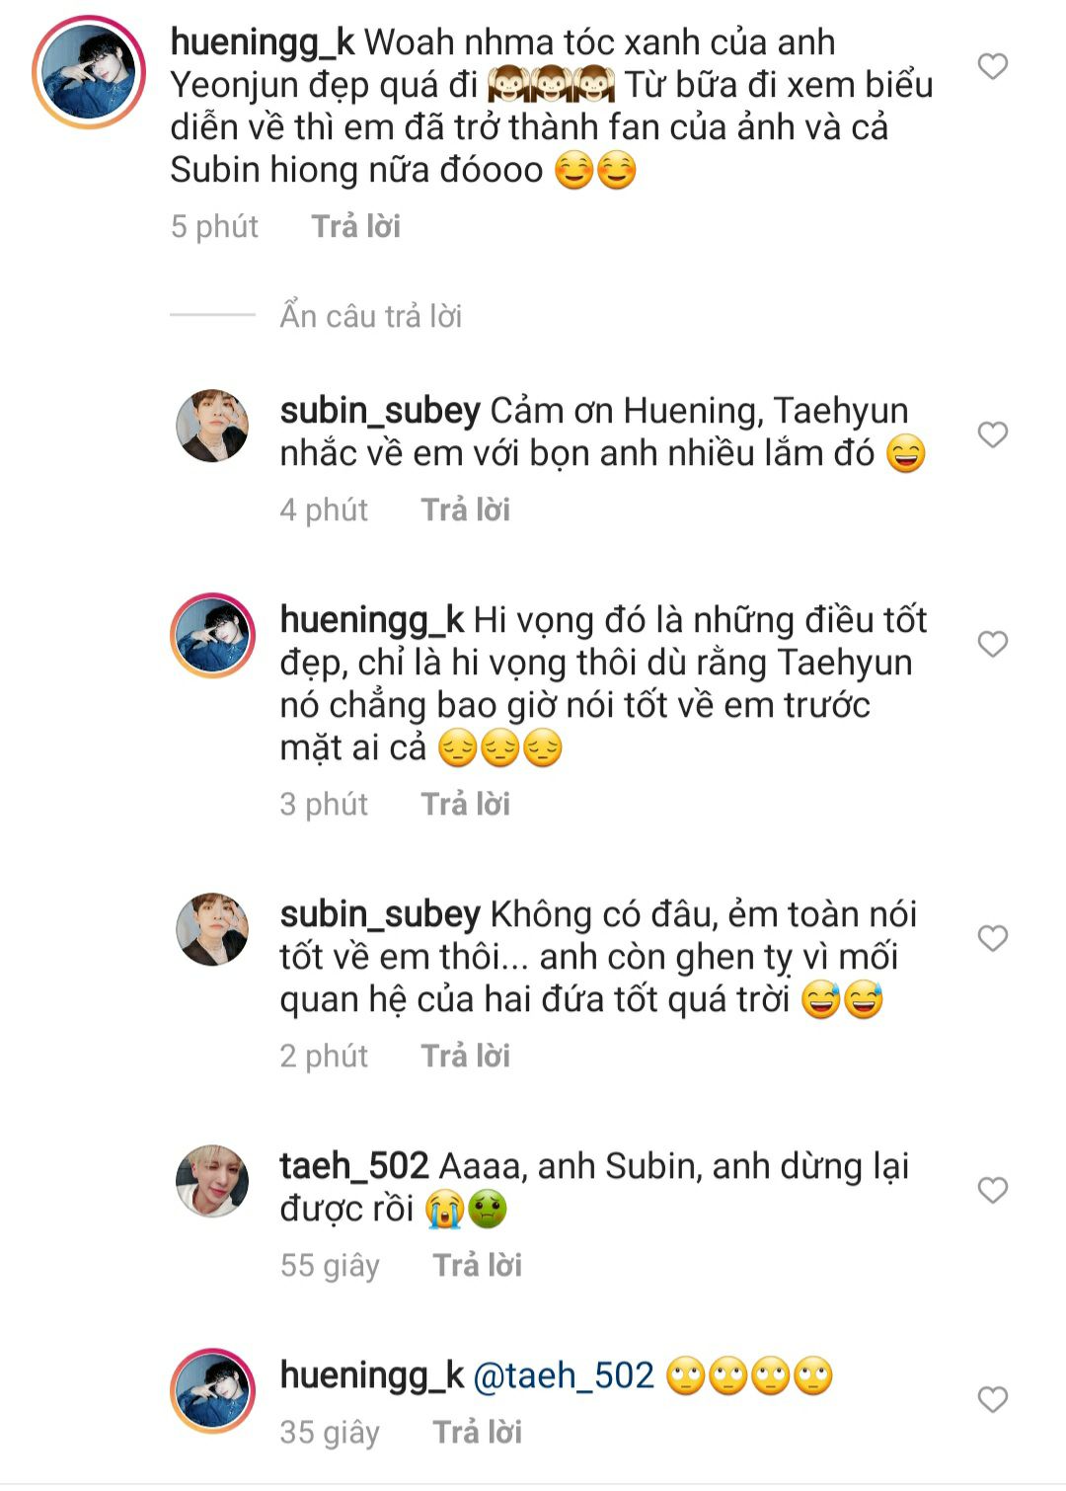Tap subin_subey username on the 2 phút reply
1066x1491 pixels.
380,914
